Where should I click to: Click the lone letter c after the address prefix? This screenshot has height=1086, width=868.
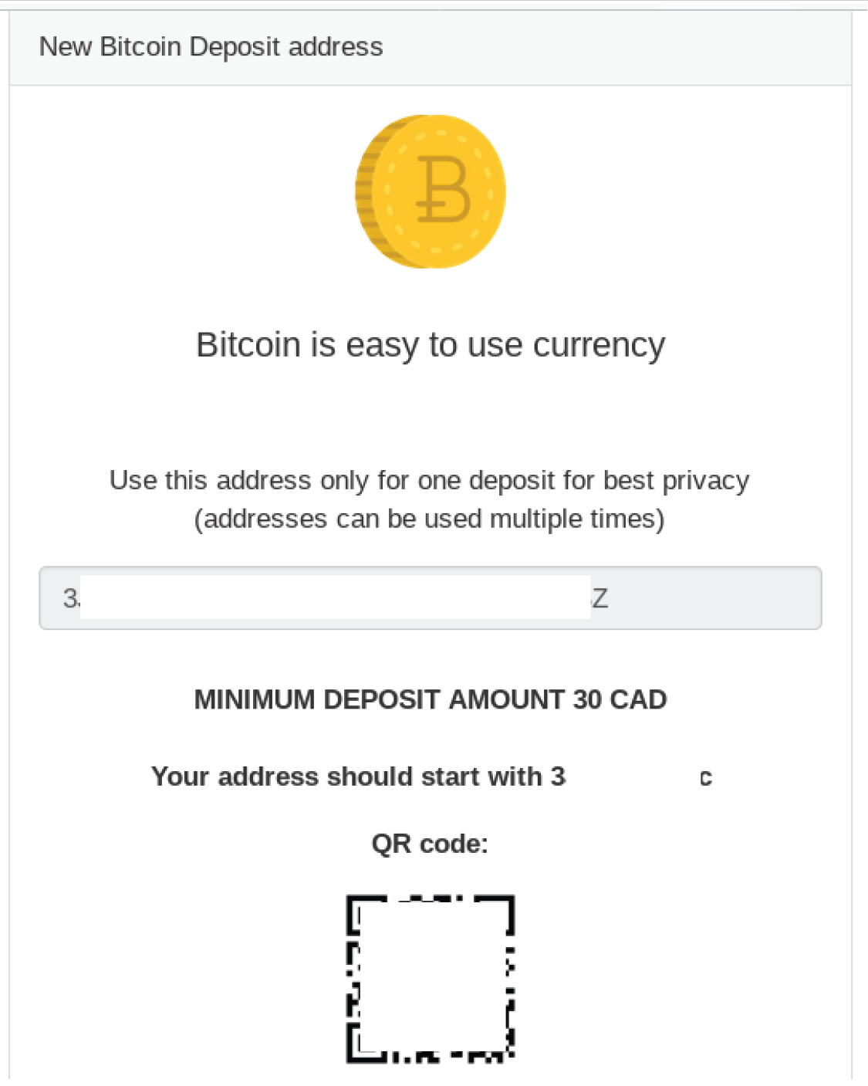(x=706, y=778)
